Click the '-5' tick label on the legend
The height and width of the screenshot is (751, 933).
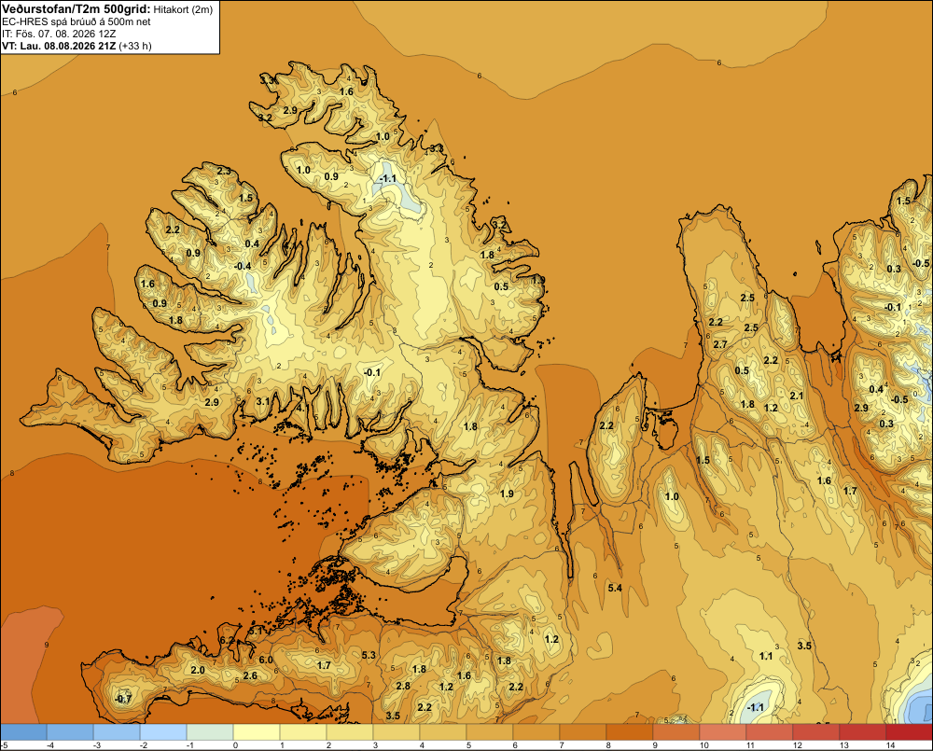pos(4,745)
